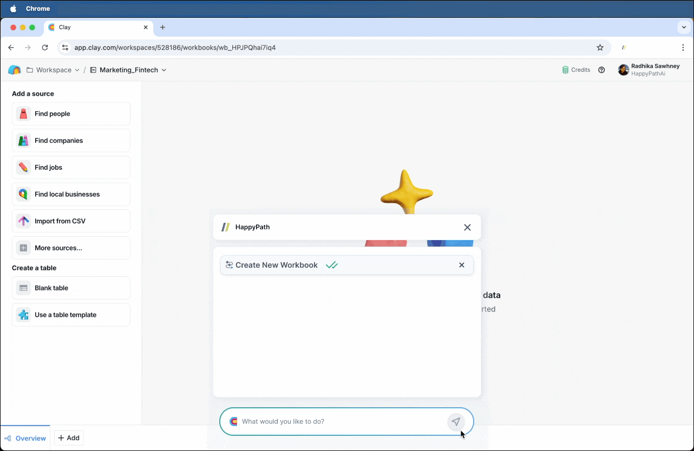The width and height of the screenshot is (694, 451).
Task: Click the Create New Workbook label
Action: [x=277, y=265]
